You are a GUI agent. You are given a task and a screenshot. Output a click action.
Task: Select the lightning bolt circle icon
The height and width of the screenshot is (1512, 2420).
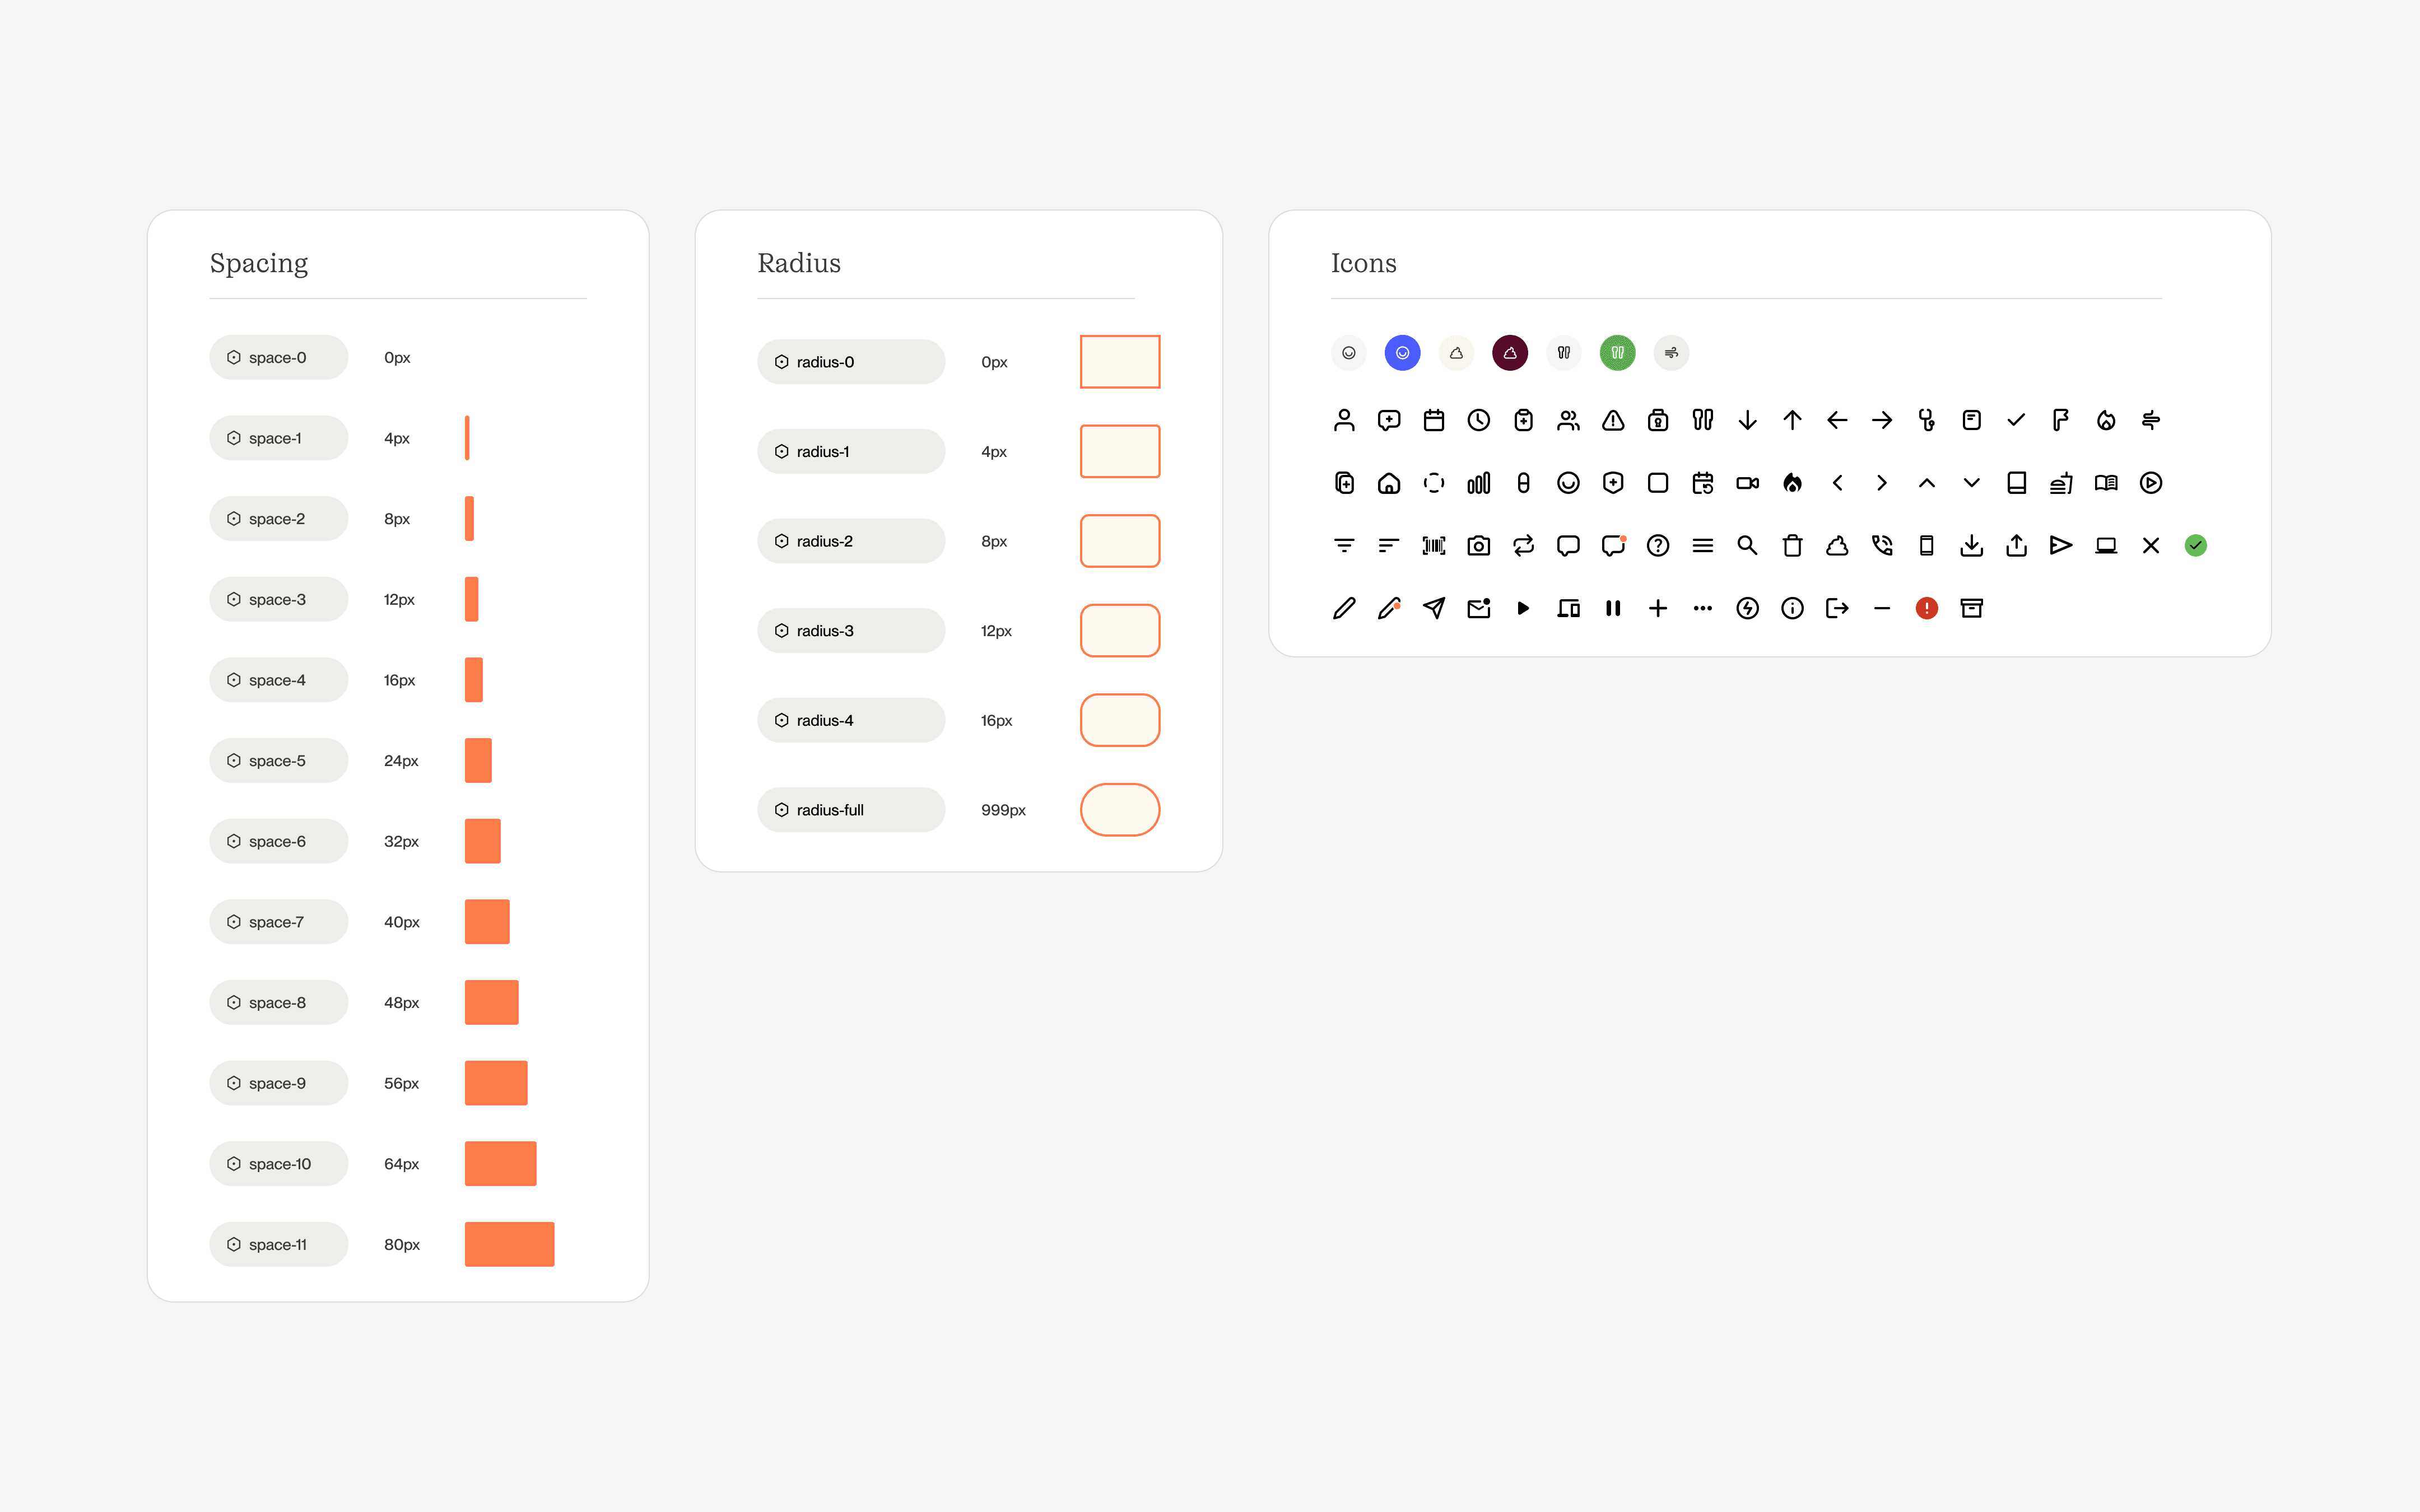[x=1747, y=608]
